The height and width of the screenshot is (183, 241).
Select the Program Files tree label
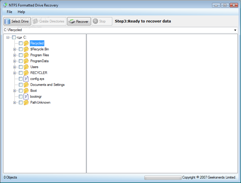[x=40, y=55]
